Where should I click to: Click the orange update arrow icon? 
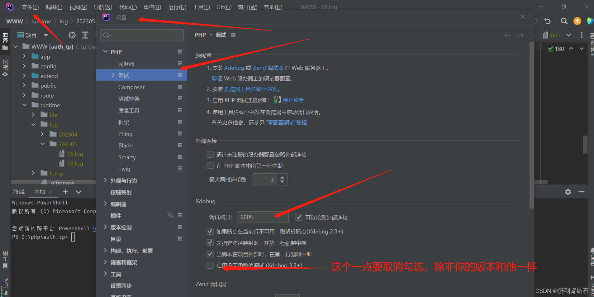(x=577, y=21)
